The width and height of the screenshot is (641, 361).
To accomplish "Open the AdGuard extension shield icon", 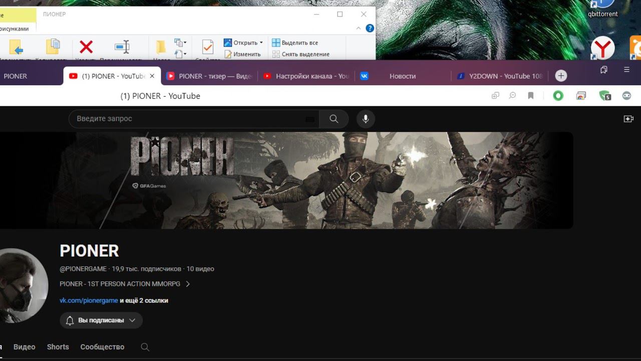I will coord(604,96).
